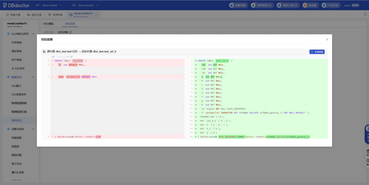The image size is (369, 185).
Task: Close the mysql-yxy0qx7u tab
Action: click(x=96, y=15)
